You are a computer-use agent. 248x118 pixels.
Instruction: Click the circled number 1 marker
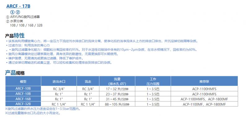click(x=12, y=12)
